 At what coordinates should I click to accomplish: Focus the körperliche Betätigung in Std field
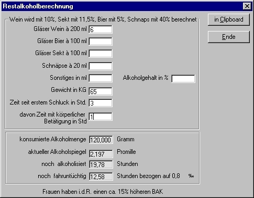(x=101, y=117)
